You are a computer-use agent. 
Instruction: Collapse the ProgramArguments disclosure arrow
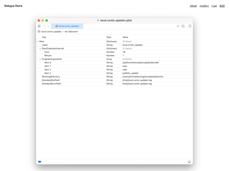[40, 59]
